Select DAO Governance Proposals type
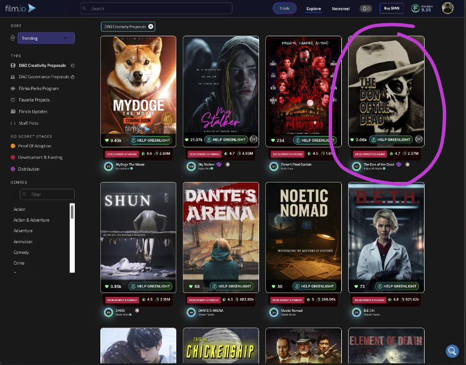Viewport: 466px width, 365px height. 44,77
